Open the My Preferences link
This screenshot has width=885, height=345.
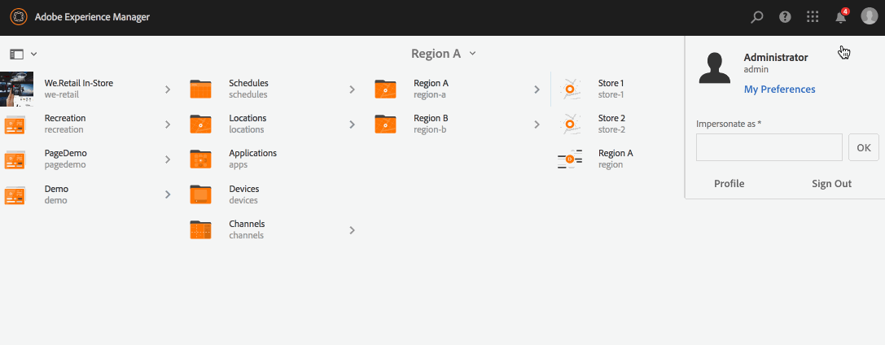(x=779, y=89)
